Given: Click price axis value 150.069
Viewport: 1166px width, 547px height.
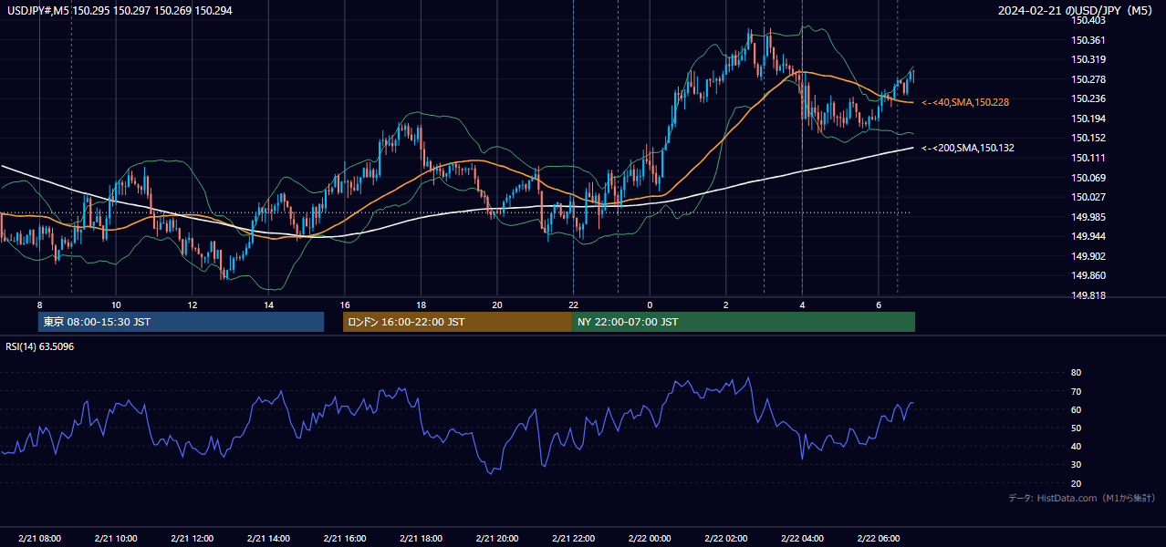Looking at the screenshot, I should point(1089,178).
